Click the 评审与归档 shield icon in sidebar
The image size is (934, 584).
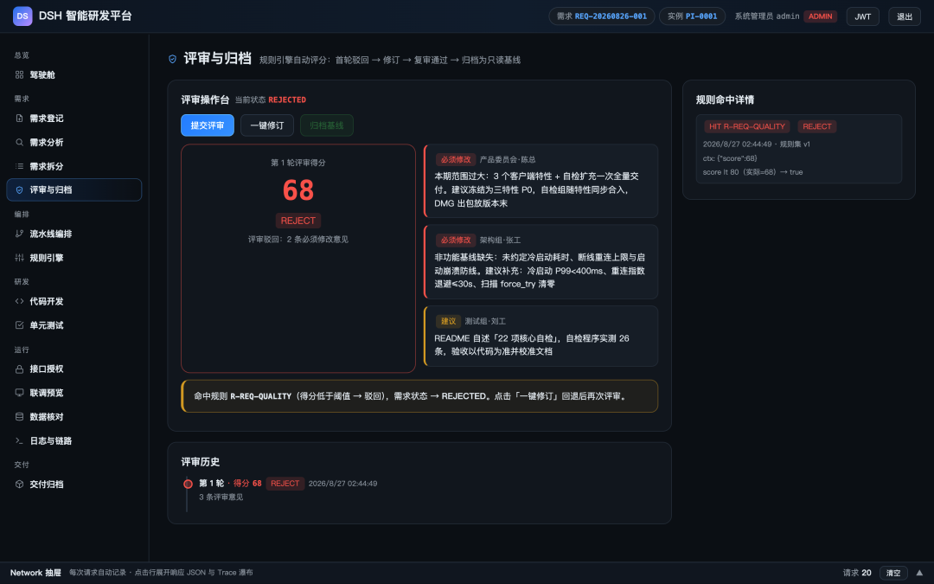20,190
